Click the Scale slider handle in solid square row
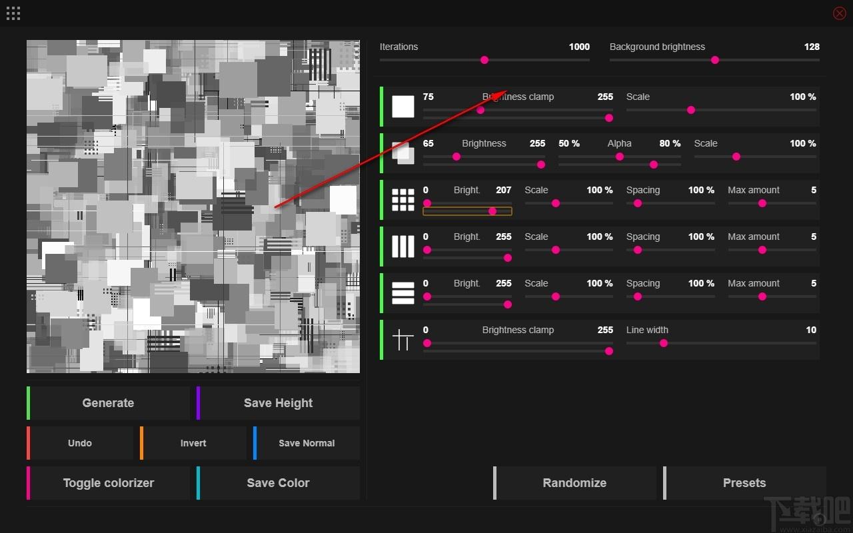The image size is (853, 533). pos(691,110)
